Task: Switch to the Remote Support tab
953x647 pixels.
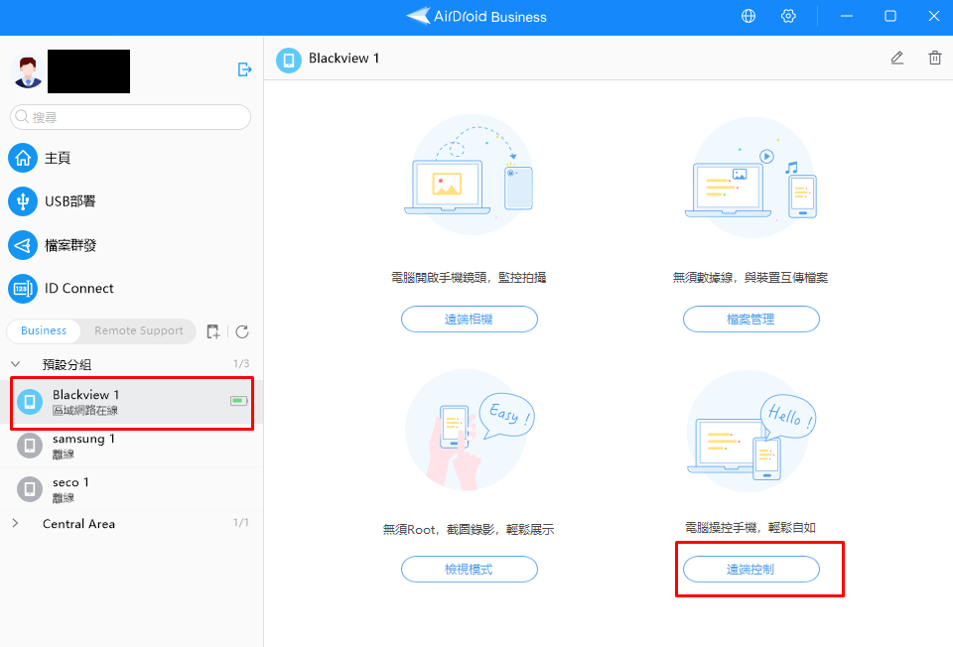Action: (139, 331)
